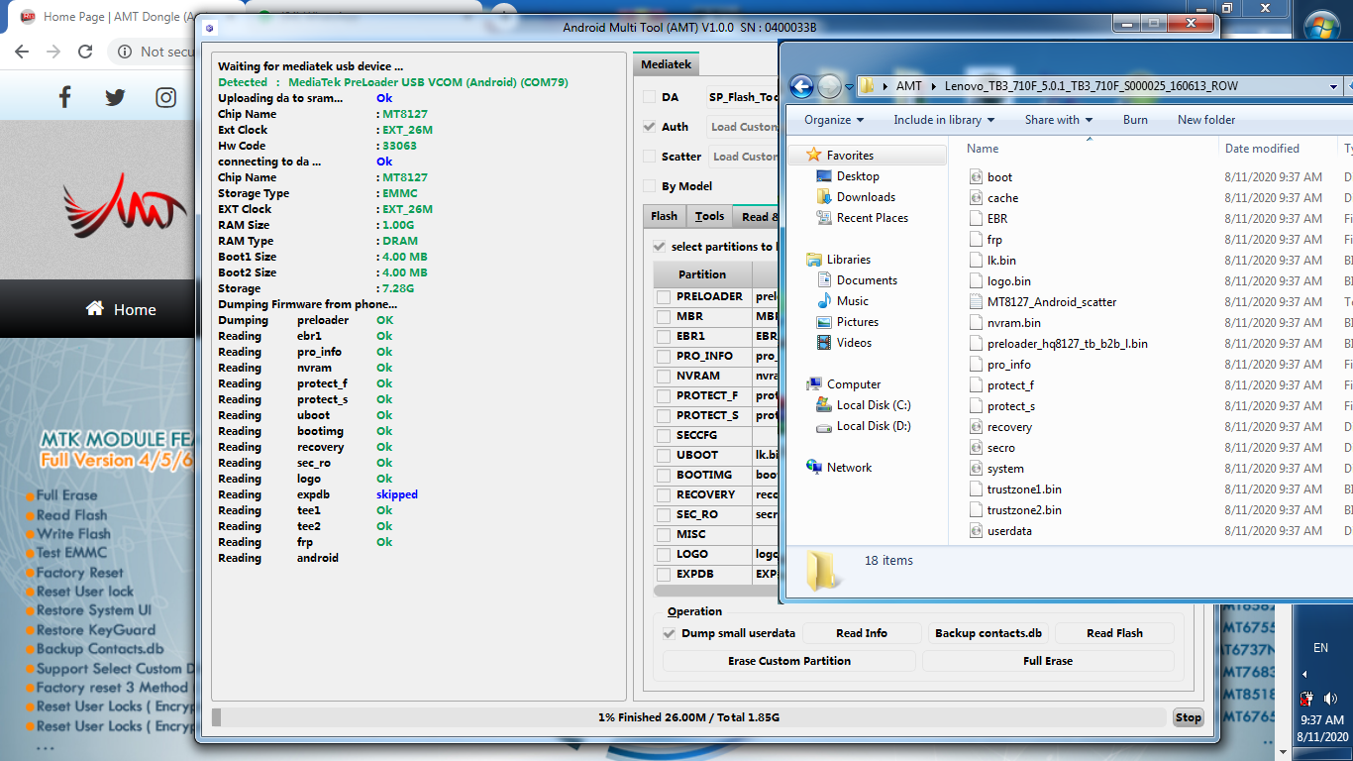1353x761 pixels.
Task: Check the PRELOADER partition checkbox
Action: coord(663,296)
